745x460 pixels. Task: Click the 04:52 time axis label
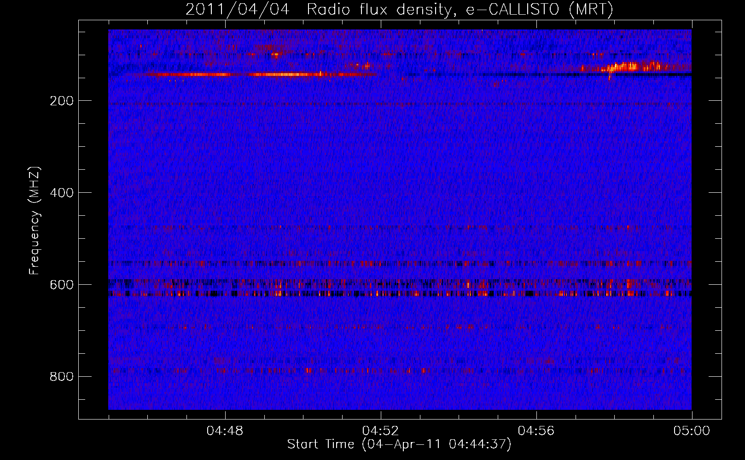coord(380,431)
